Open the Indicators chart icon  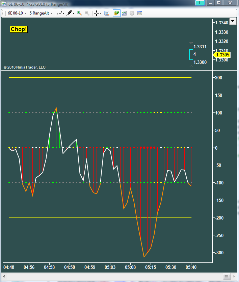point(124,13)
